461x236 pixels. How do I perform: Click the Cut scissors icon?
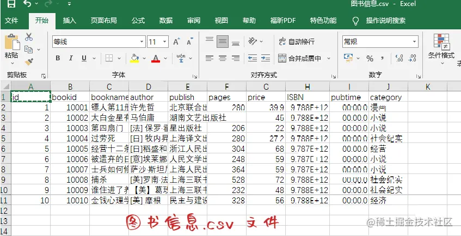(x=29, y=37)
